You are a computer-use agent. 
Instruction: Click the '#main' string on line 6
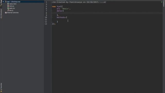(65, 9)
